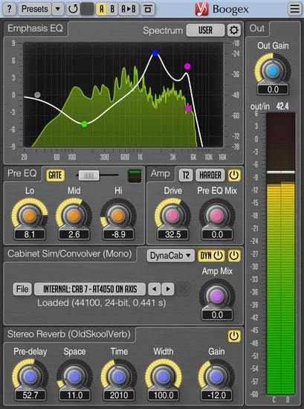
Task: Toggle the Amp section power button
Action: point(234,175)
